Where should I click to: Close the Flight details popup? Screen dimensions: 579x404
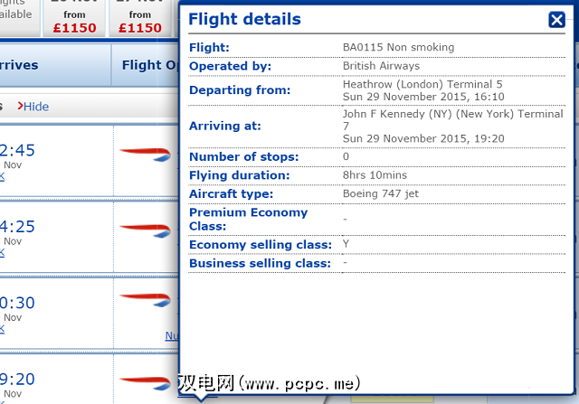point(556,21)
